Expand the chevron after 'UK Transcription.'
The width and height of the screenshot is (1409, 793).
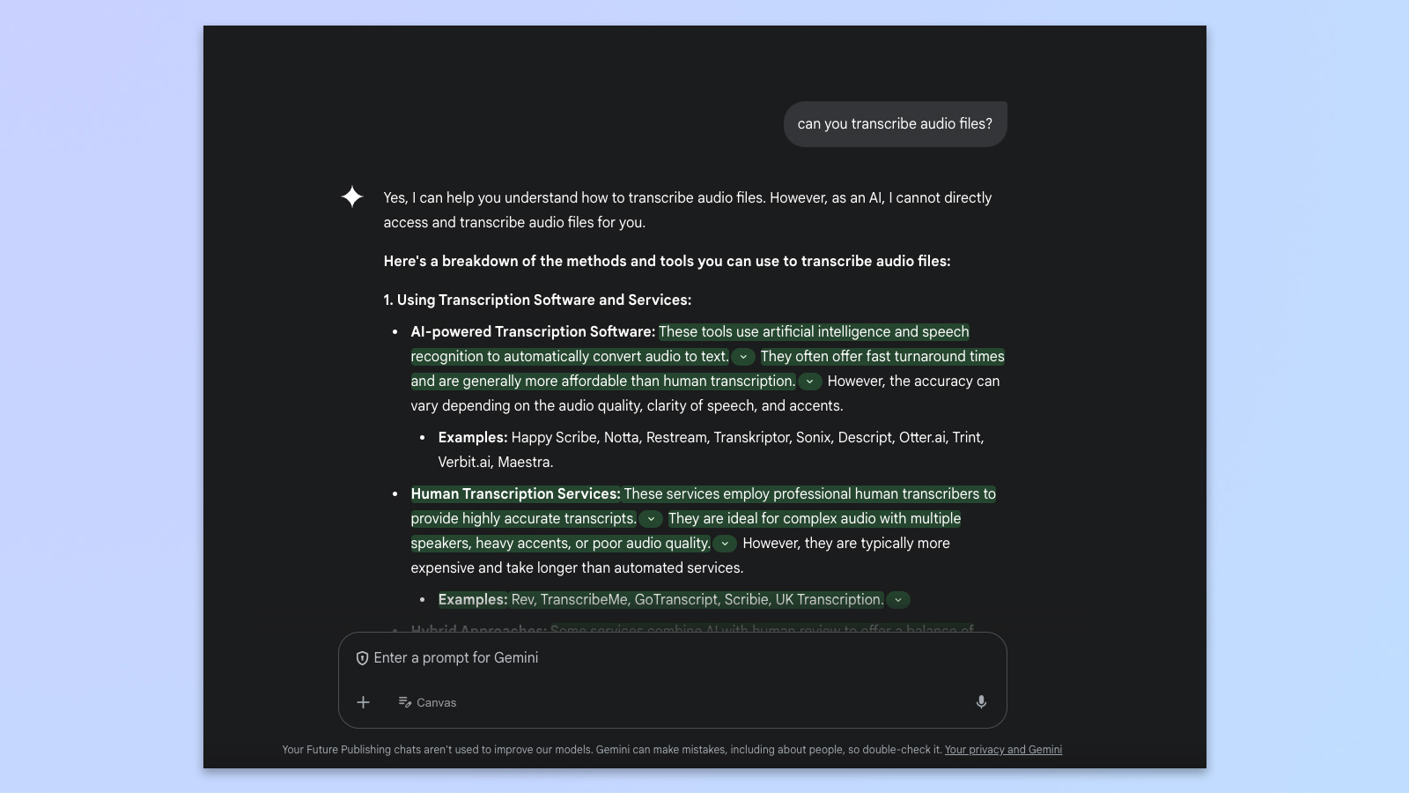tap(897, 600)
